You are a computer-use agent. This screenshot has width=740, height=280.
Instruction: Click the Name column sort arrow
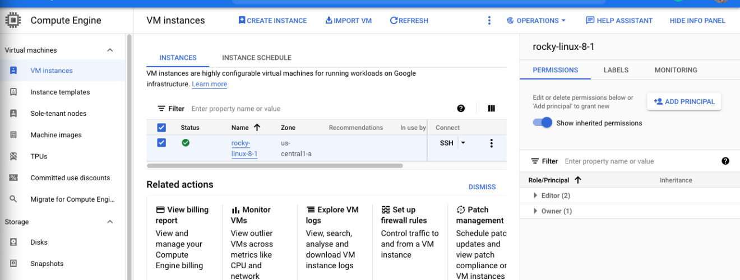[x=257, y=127]
